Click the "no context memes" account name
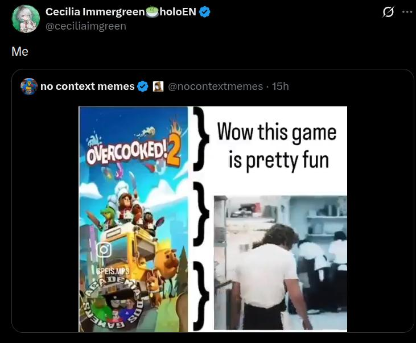The image size is (416, 343). tap(87, 86)
